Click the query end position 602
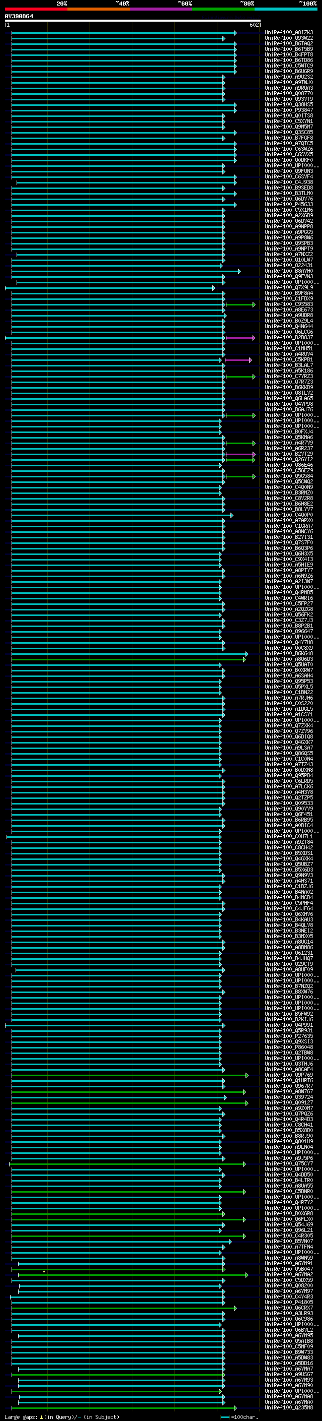The height and width of the screenshot is (1421, 322). (254, 25)
